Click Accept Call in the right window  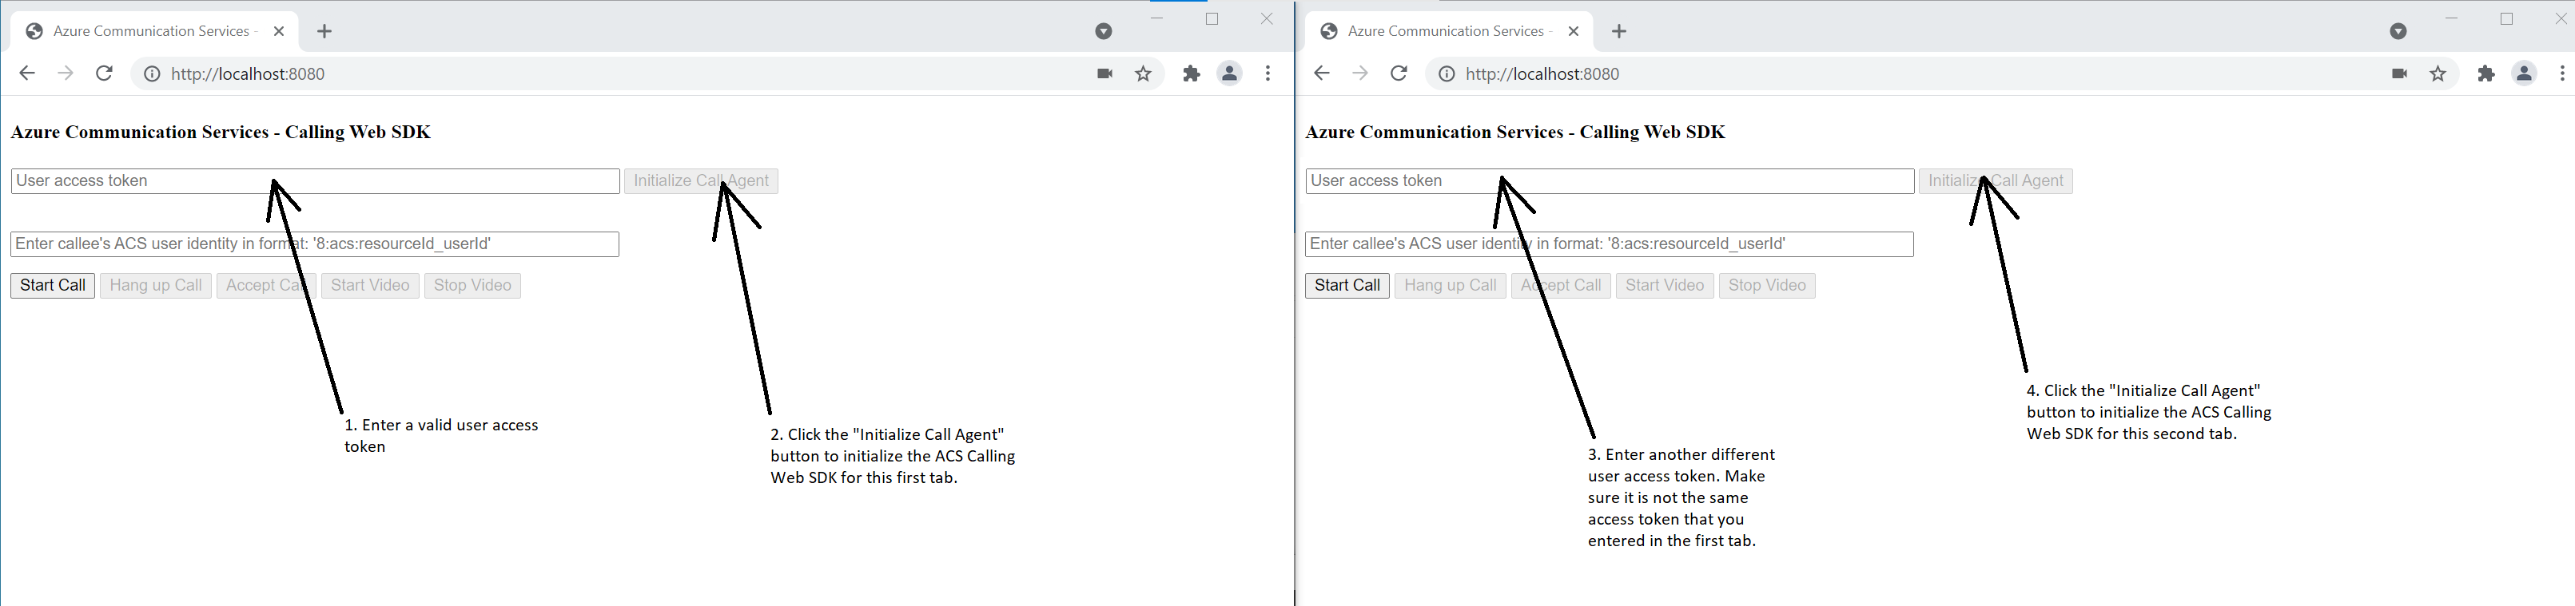click(x=1562, y=286)
